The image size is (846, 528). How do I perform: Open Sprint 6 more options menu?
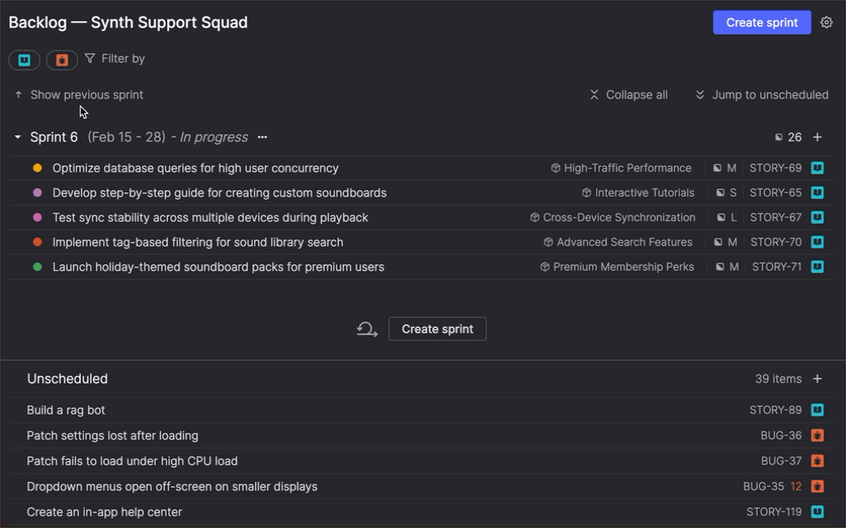[262, 137]
